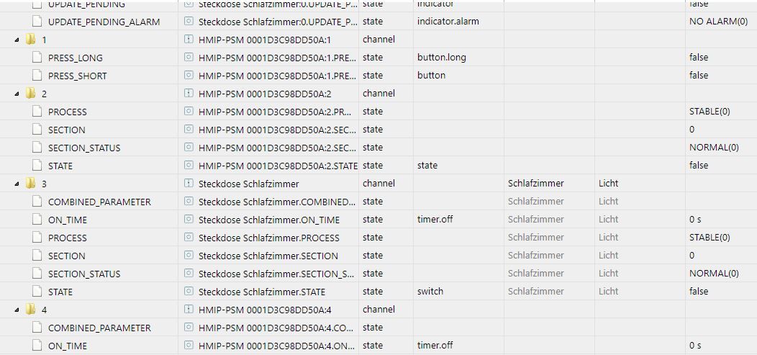
Task: Collapse channel 3 Steckdose Schlafzimmer arrow
Action: click(x=17, y=184)
